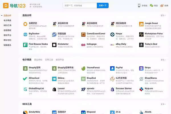Open the 美亚飙升榜 link
This screenshot has height=114, width=171.
coord(63,23)
